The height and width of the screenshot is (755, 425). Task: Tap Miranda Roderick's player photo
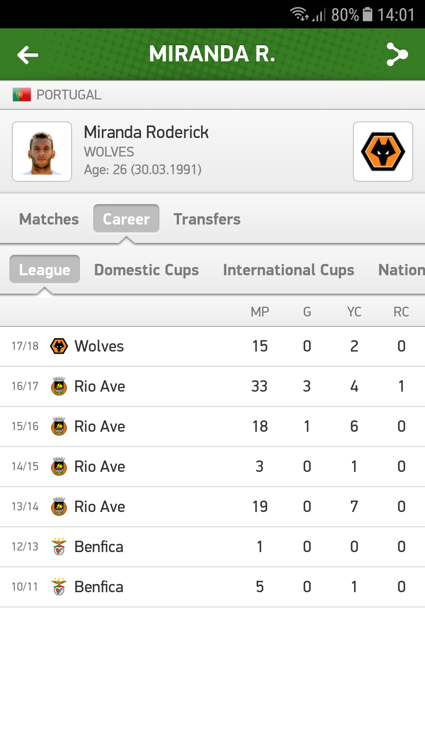(x=42, y=151)
